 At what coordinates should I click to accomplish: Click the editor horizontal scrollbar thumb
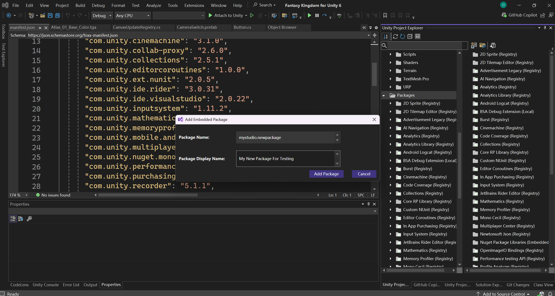tap(148, 195)
